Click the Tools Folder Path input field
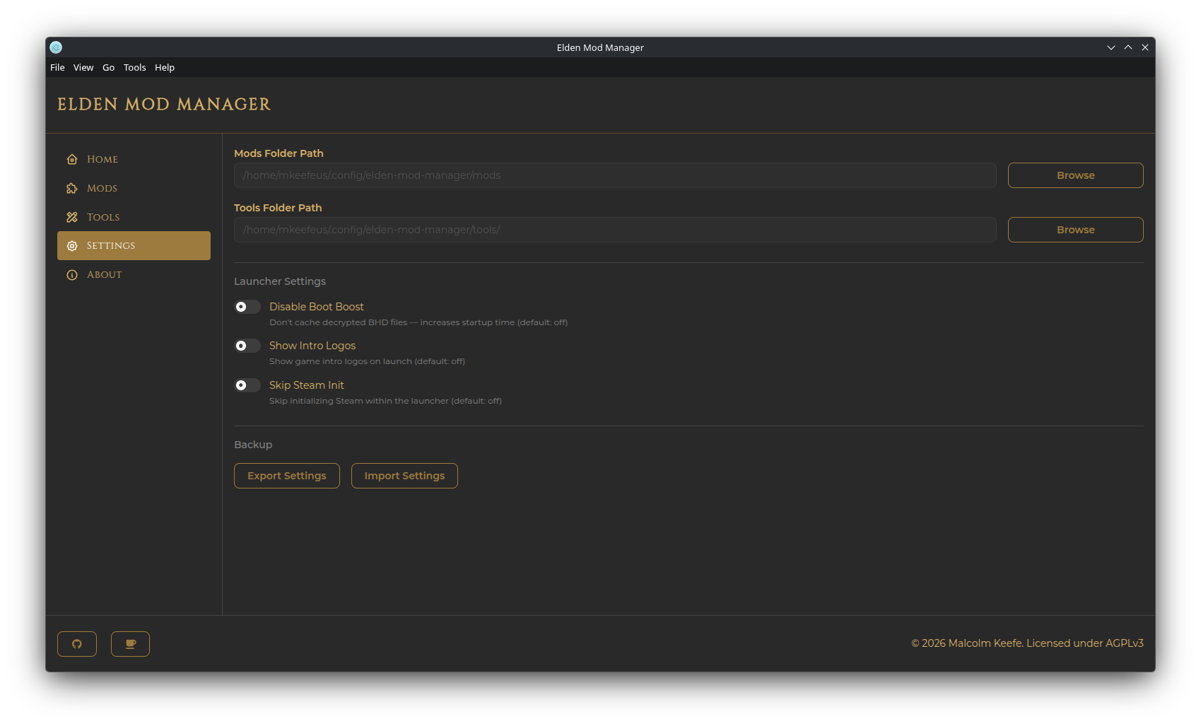The height and width of the screenshot is (726, 1201). pos(615,230)
